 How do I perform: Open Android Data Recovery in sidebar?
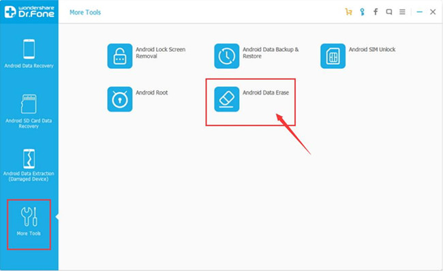tap(29, 54)
